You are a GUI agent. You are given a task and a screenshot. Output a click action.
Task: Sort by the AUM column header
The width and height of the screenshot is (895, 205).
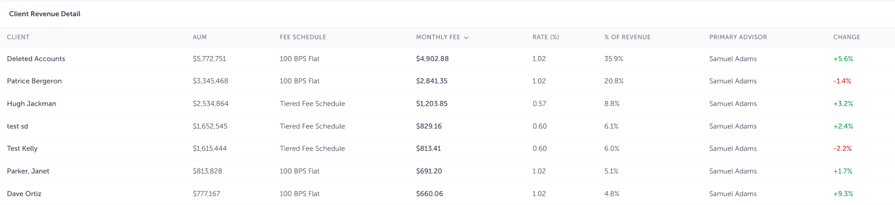[200, 37]
